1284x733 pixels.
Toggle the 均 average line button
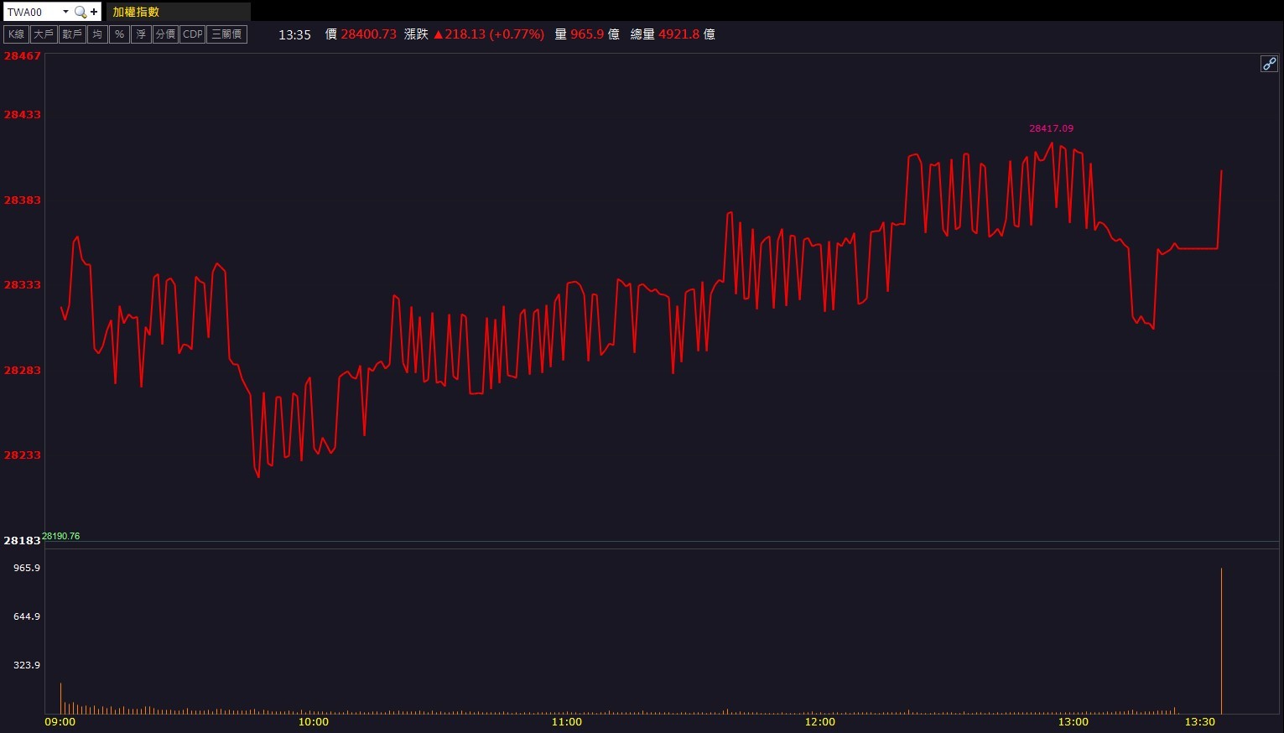(98, 34)
